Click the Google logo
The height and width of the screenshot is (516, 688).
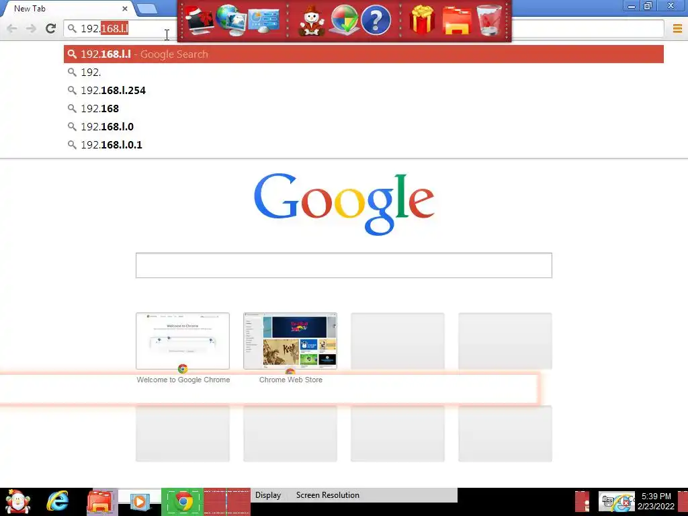344,204
